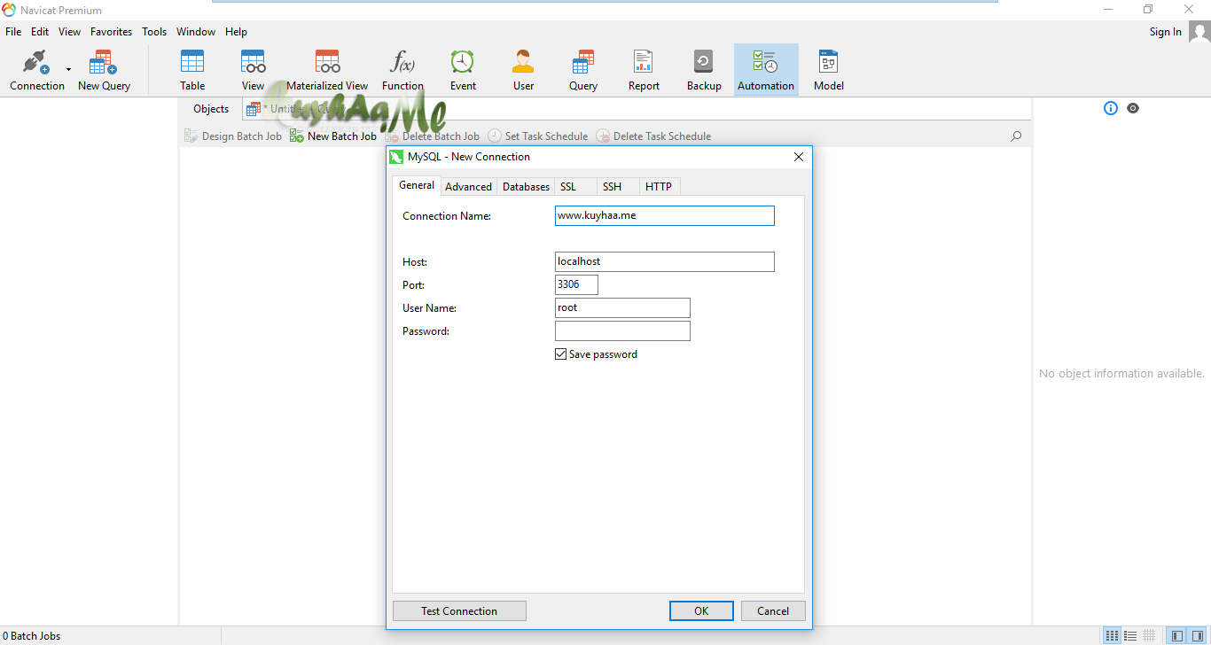Open the Event objects icon
The width and height of the screenshot is (1211, 645).
coord(463,70)
